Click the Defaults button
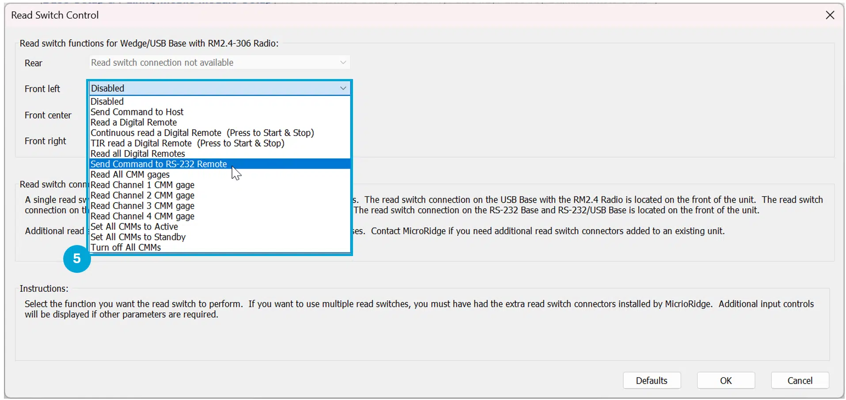 (652, 381)
